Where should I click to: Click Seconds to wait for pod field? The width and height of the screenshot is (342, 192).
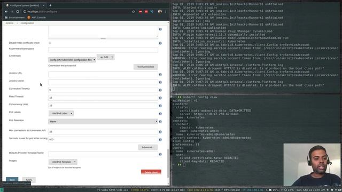103,140
